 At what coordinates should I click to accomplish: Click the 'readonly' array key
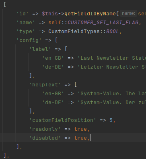coord(45,129)
